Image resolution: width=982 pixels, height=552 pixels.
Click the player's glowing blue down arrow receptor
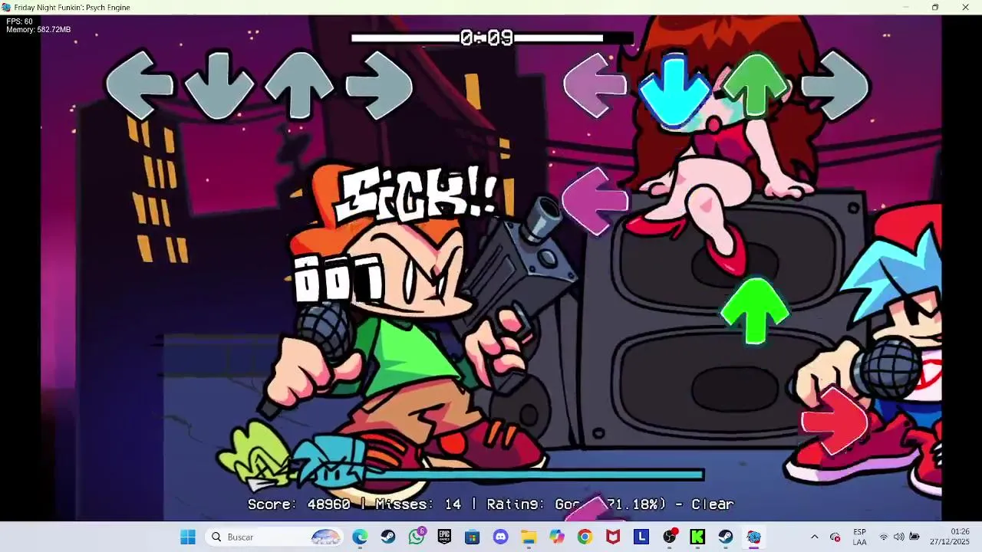pos(675,90)
